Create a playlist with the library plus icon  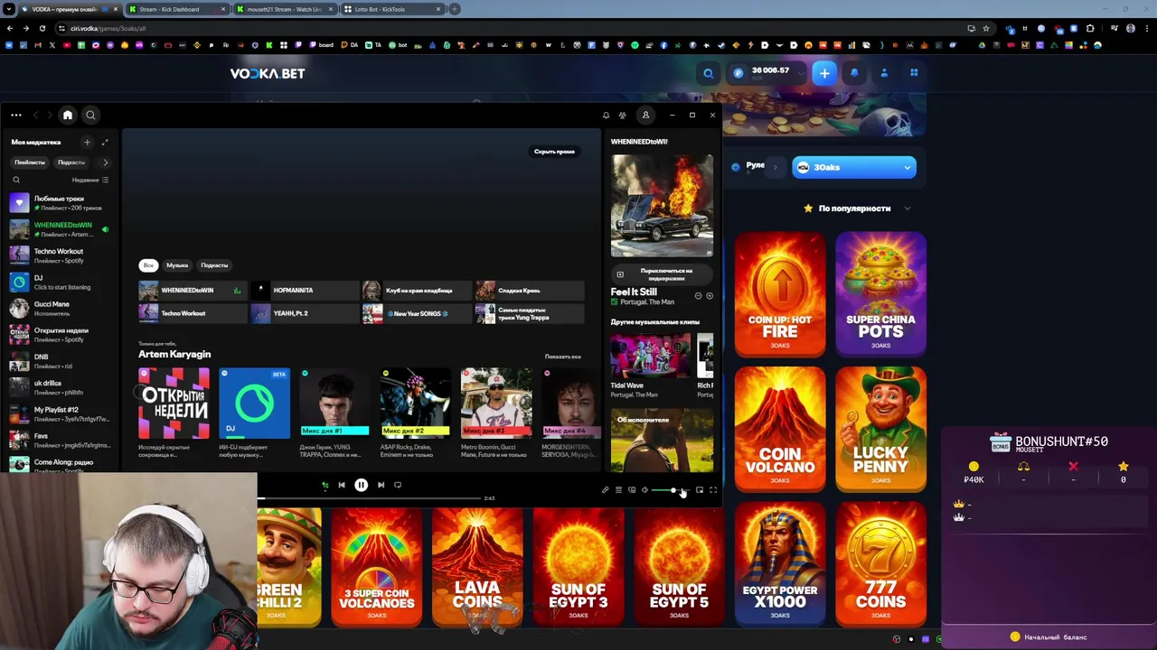click(x=87, y=142)
